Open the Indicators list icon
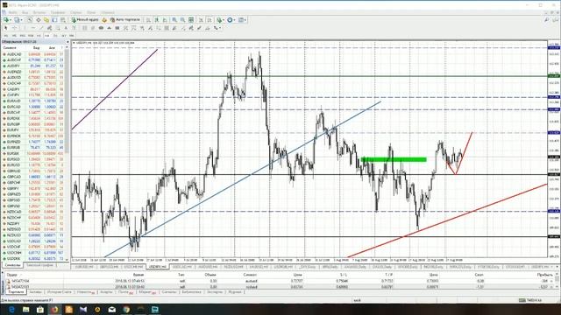561x315 pixels. tap(219, 19)
